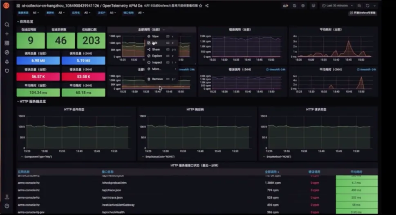Click the arms-console-bj-gov table cell
396x215 pixels.
[31, 212]
